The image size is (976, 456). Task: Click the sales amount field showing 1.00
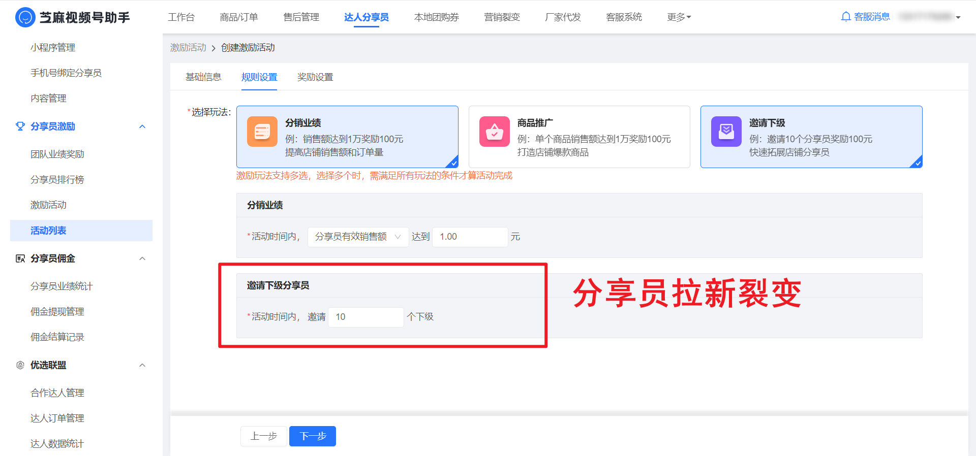[470, 237]
